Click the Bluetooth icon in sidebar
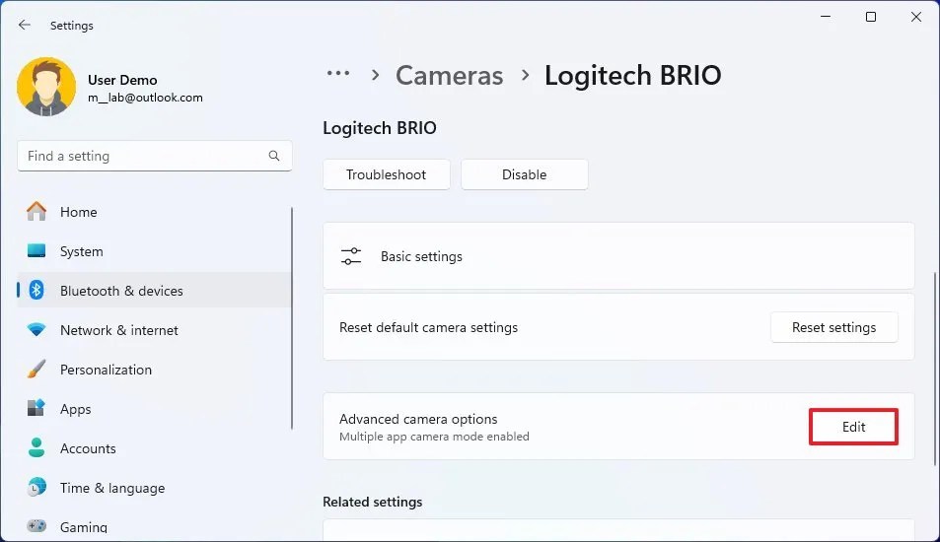 pos(36,291)
